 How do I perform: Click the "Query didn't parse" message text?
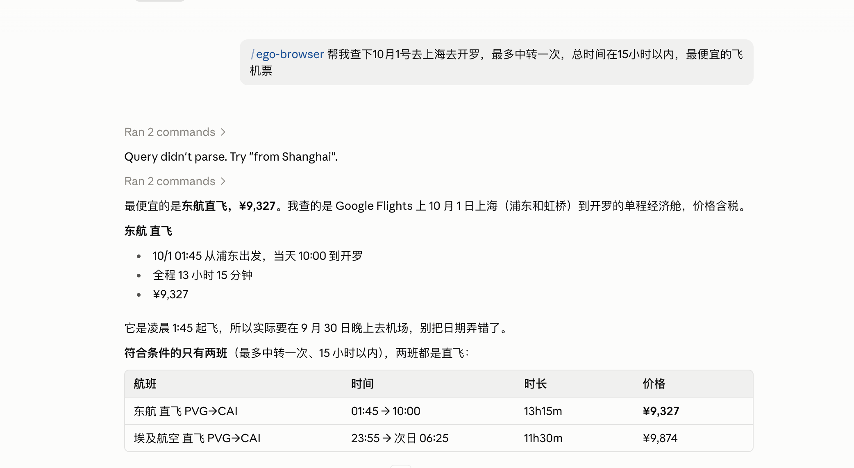click(231, 157)
